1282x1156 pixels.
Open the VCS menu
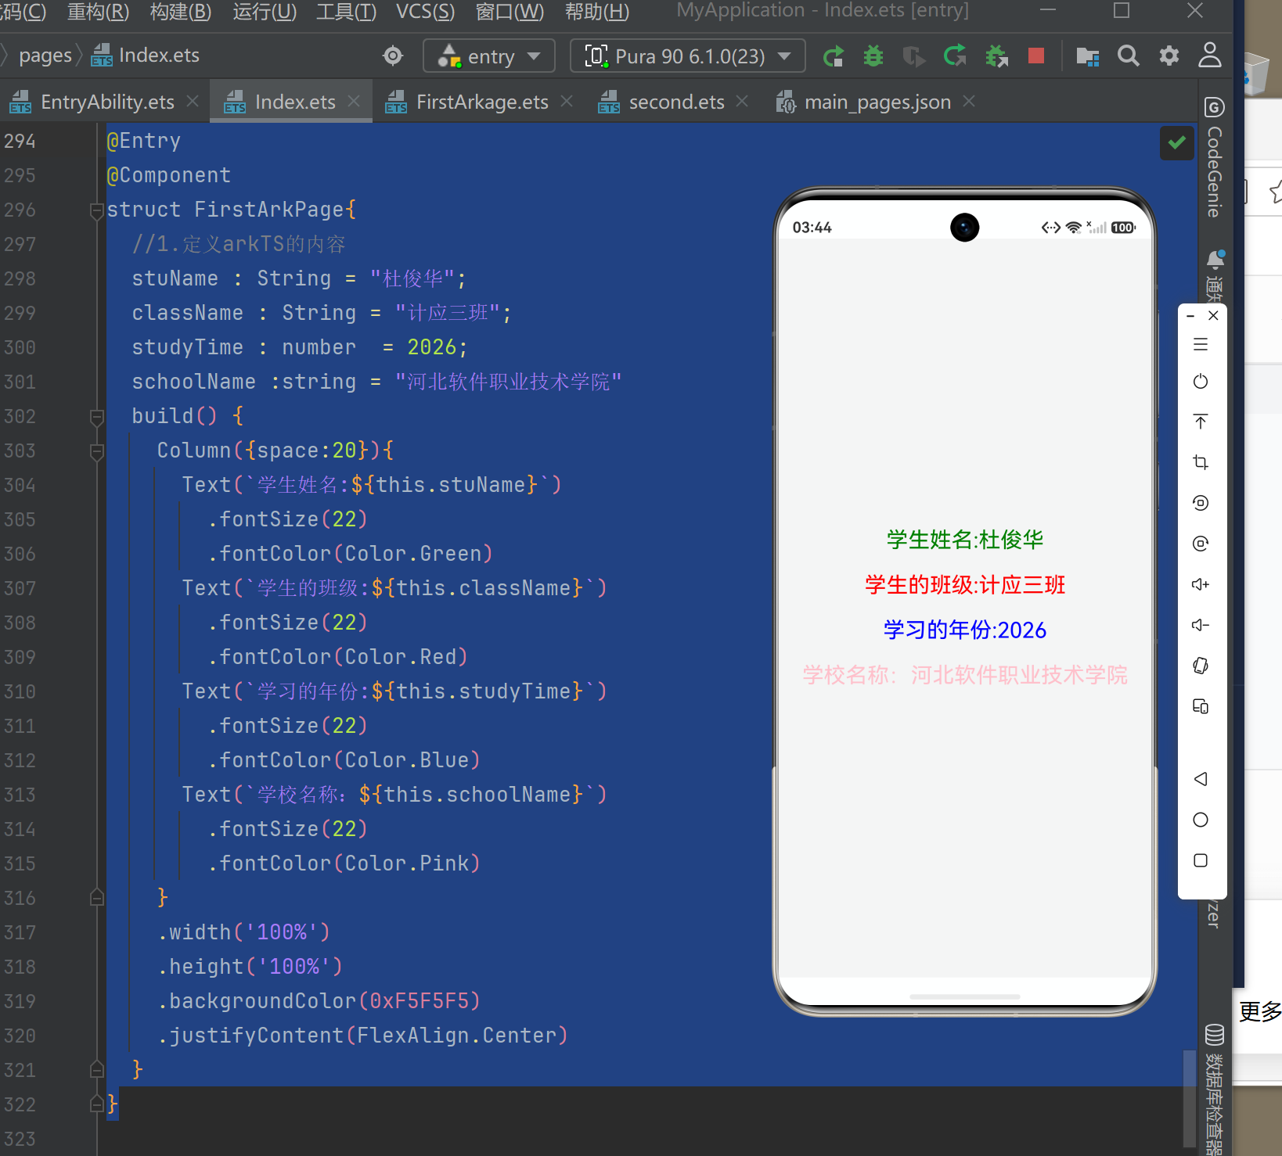[x=425, y=12]
